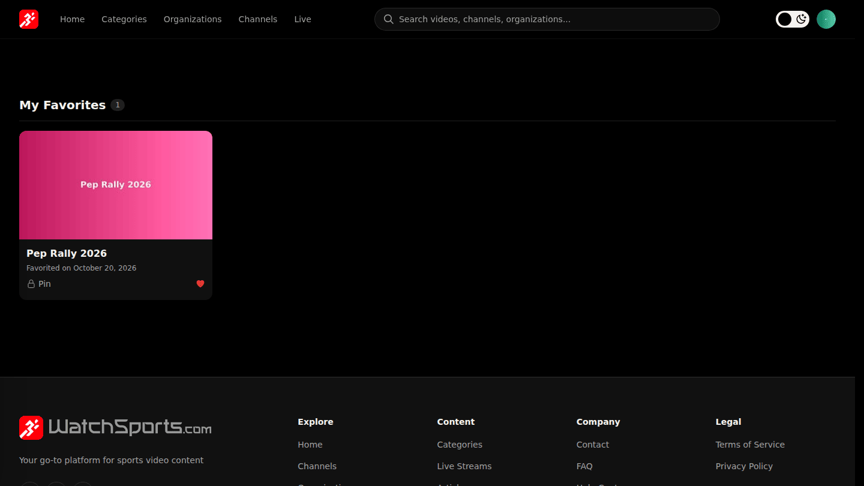Toggle the dark mode switch
The image size is (864, 486).
tap(793, 19)
